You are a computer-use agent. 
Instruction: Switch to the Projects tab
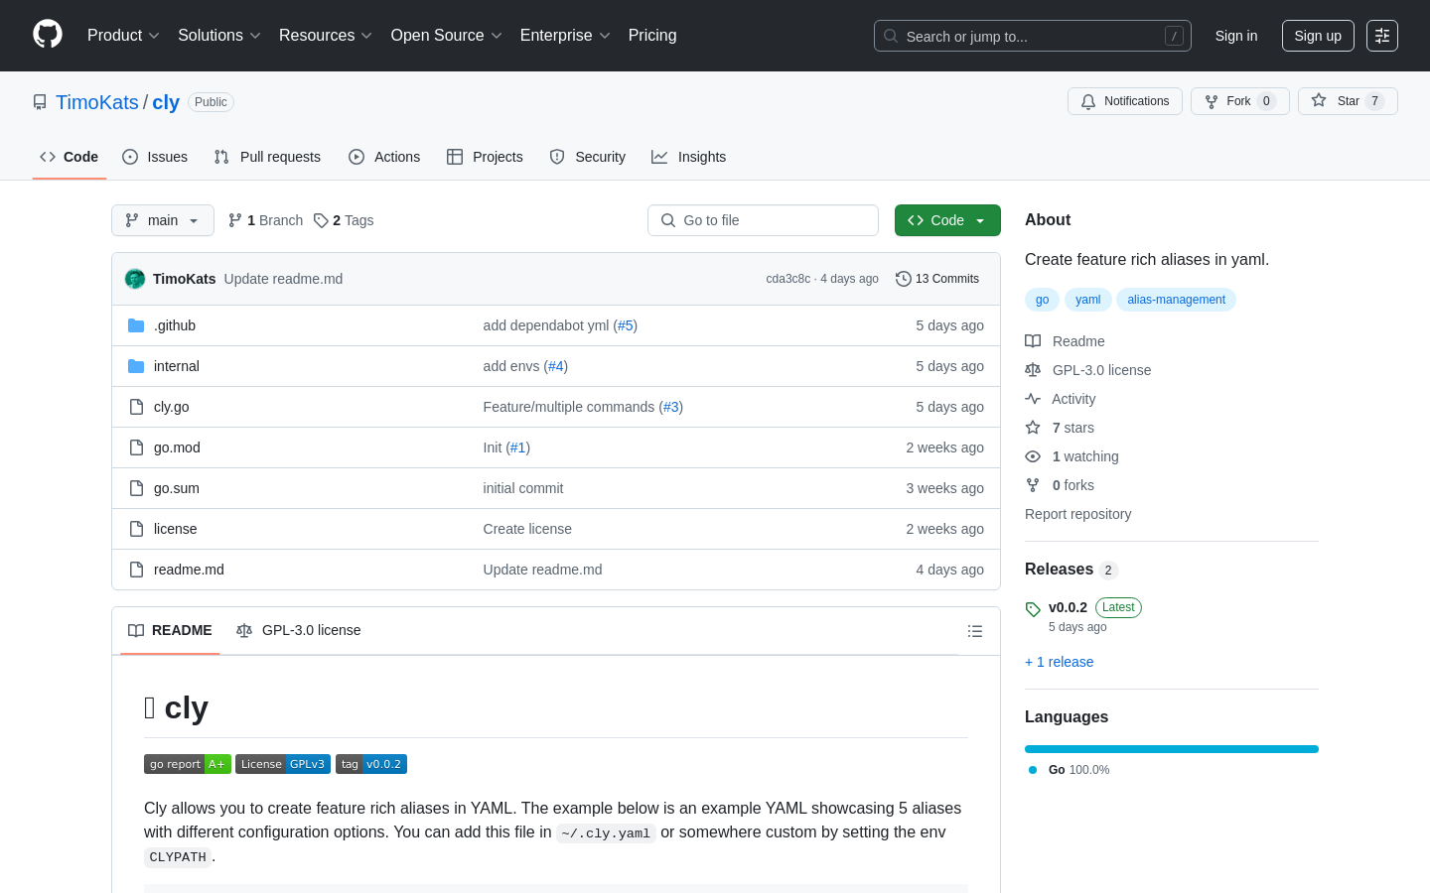click(485, 157)
